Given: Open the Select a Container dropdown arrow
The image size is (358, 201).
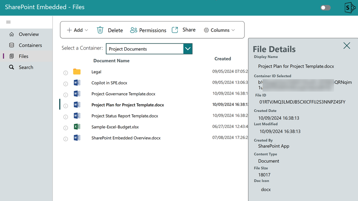Looking at the screenshot, I should (188, 49).
